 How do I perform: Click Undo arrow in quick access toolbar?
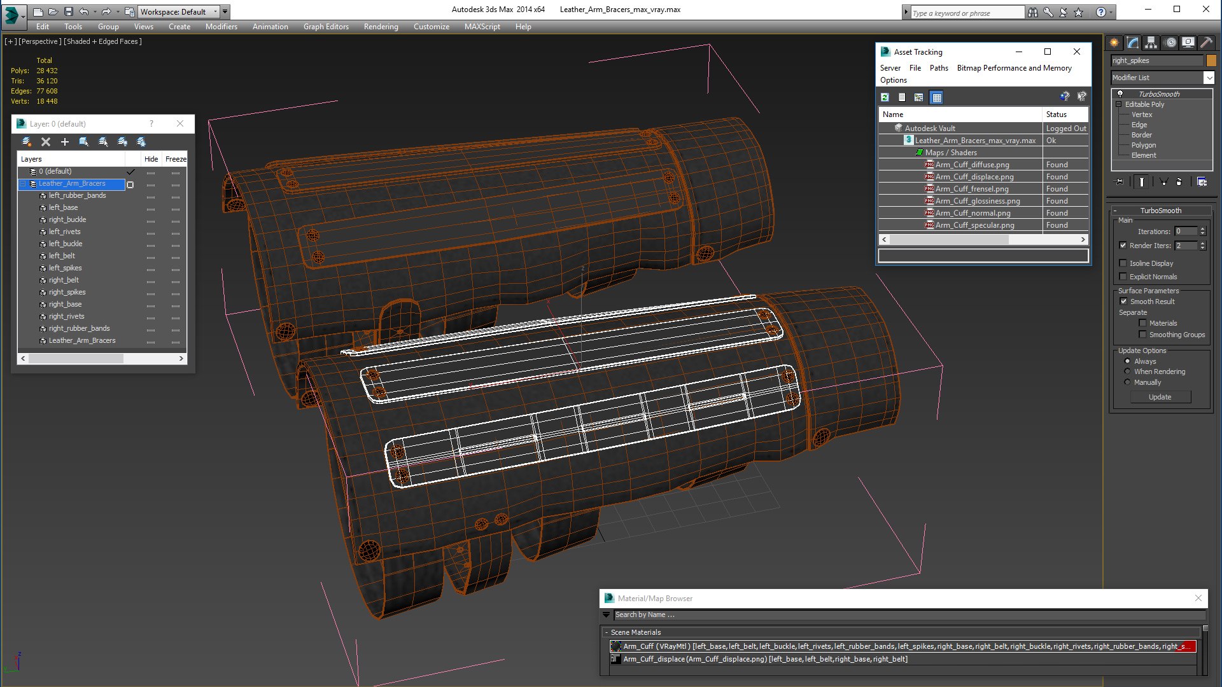pos(83,11)
